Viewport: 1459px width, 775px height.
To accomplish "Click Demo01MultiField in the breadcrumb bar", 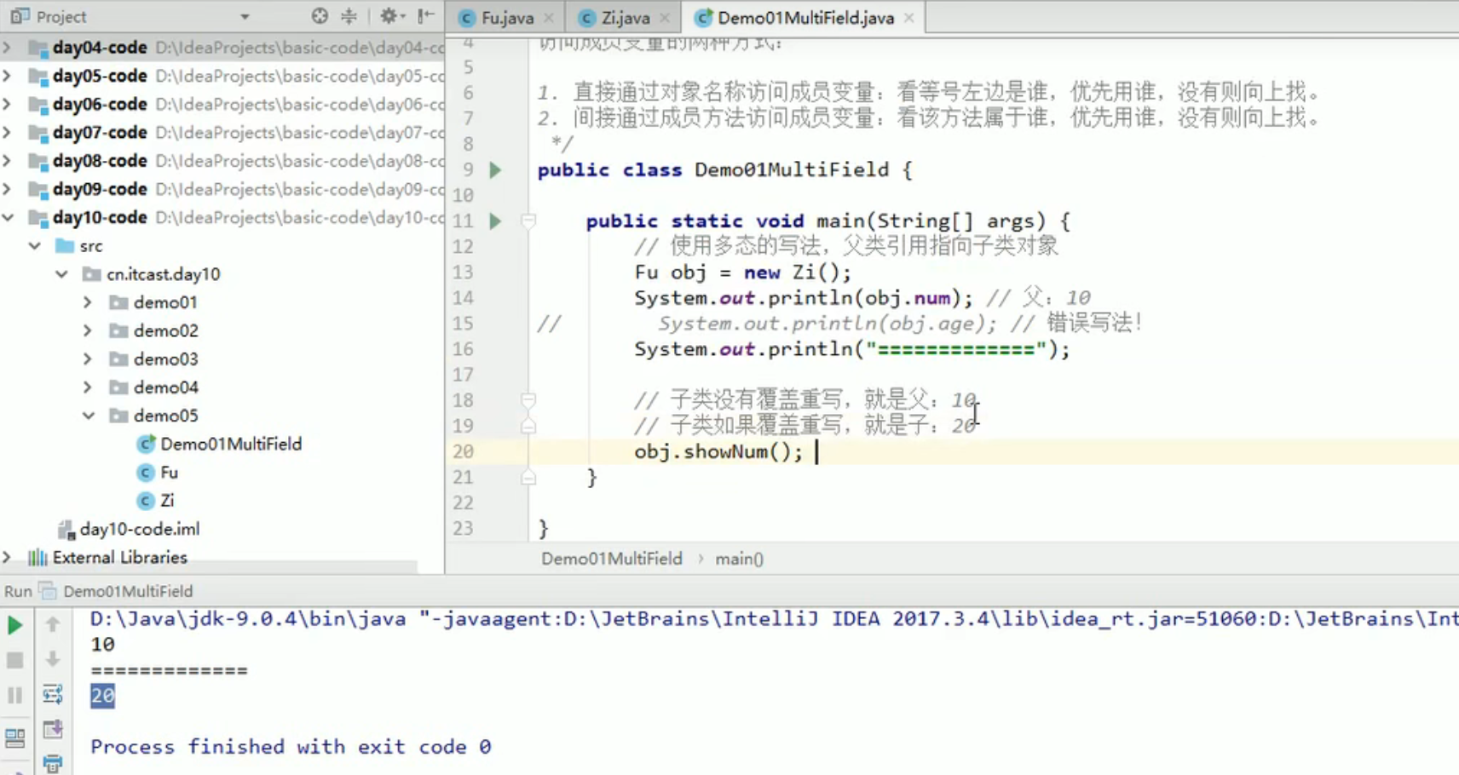I will click(612, 559).
